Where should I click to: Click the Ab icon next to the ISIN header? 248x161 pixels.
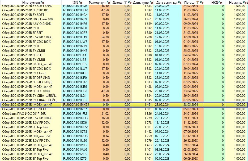80,2
